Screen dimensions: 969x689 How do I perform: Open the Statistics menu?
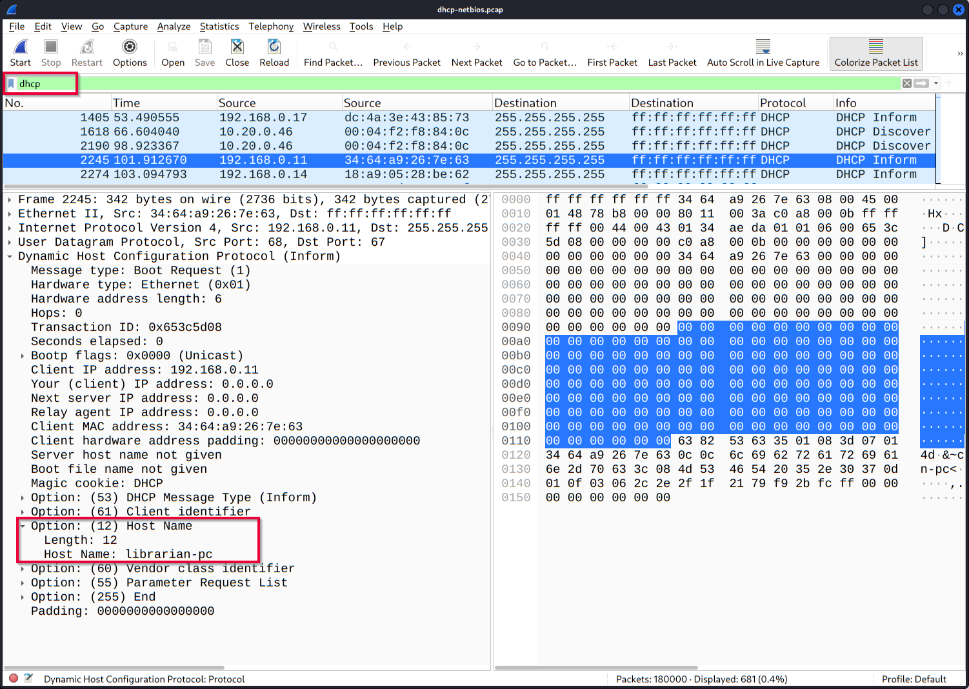[x=219, y=26]
